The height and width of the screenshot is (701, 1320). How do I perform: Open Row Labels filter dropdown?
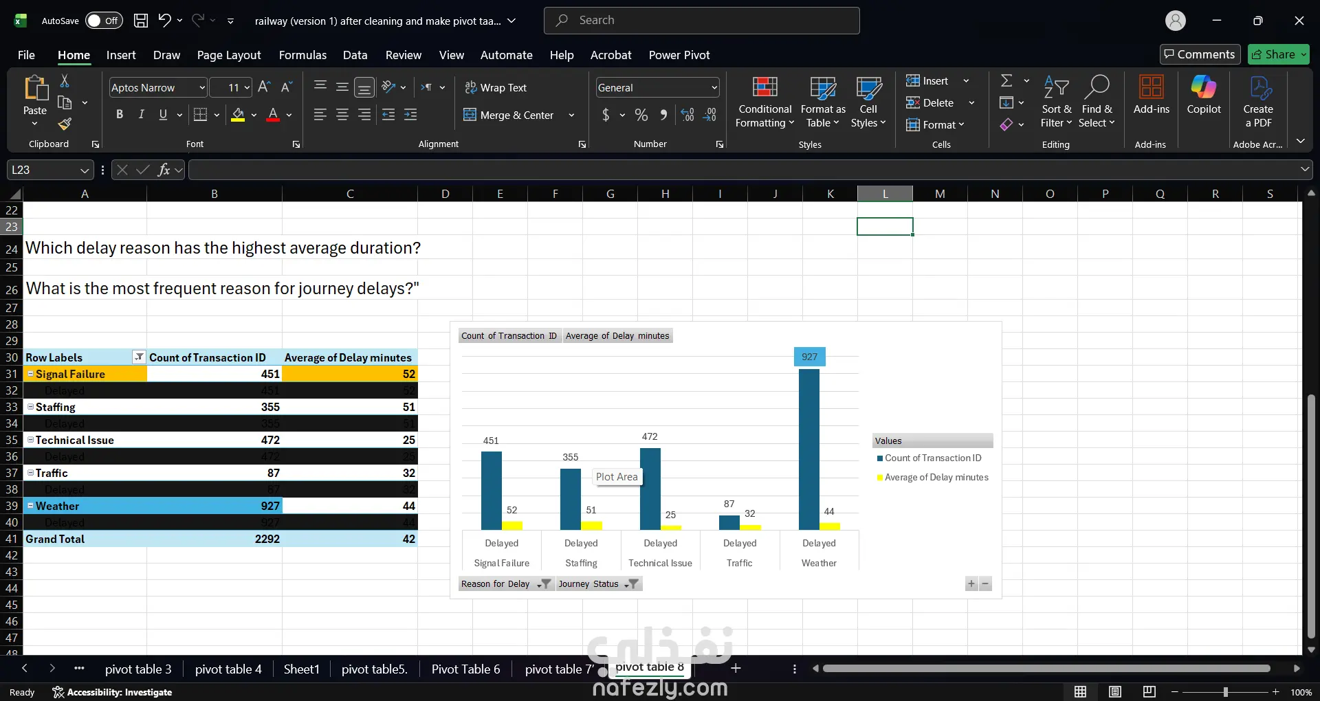[x=139, y=357]
